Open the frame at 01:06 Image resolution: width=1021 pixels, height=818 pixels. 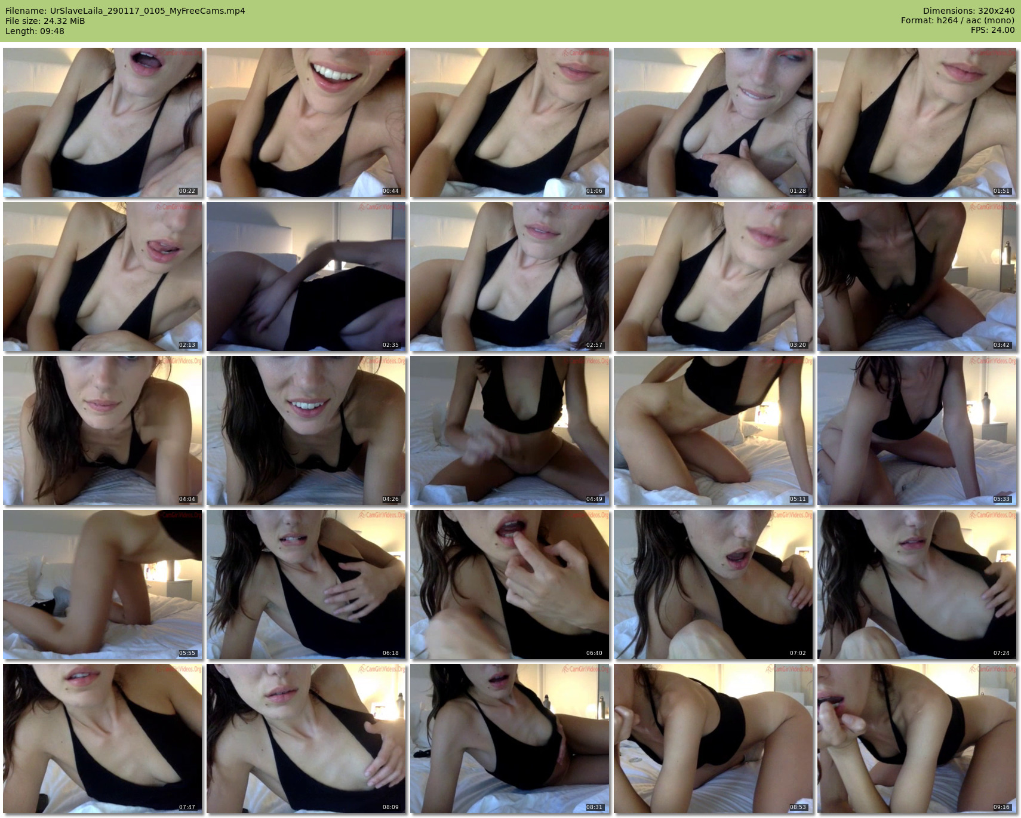(x=510, y=122)
